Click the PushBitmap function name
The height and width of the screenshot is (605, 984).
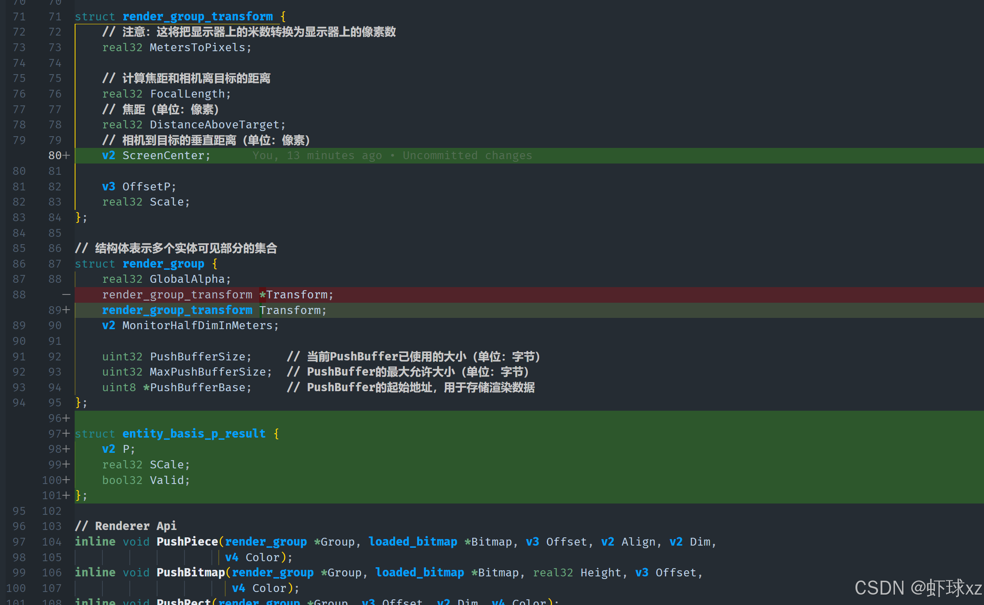(x=190, y=572)
